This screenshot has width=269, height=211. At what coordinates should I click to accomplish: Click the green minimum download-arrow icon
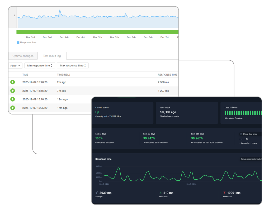[161, 193]
